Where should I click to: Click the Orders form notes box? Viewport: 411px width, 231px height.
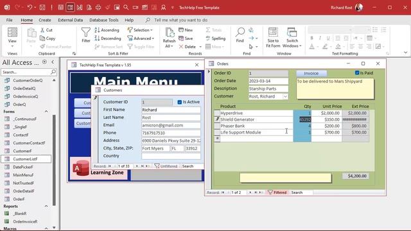point(335,89)
